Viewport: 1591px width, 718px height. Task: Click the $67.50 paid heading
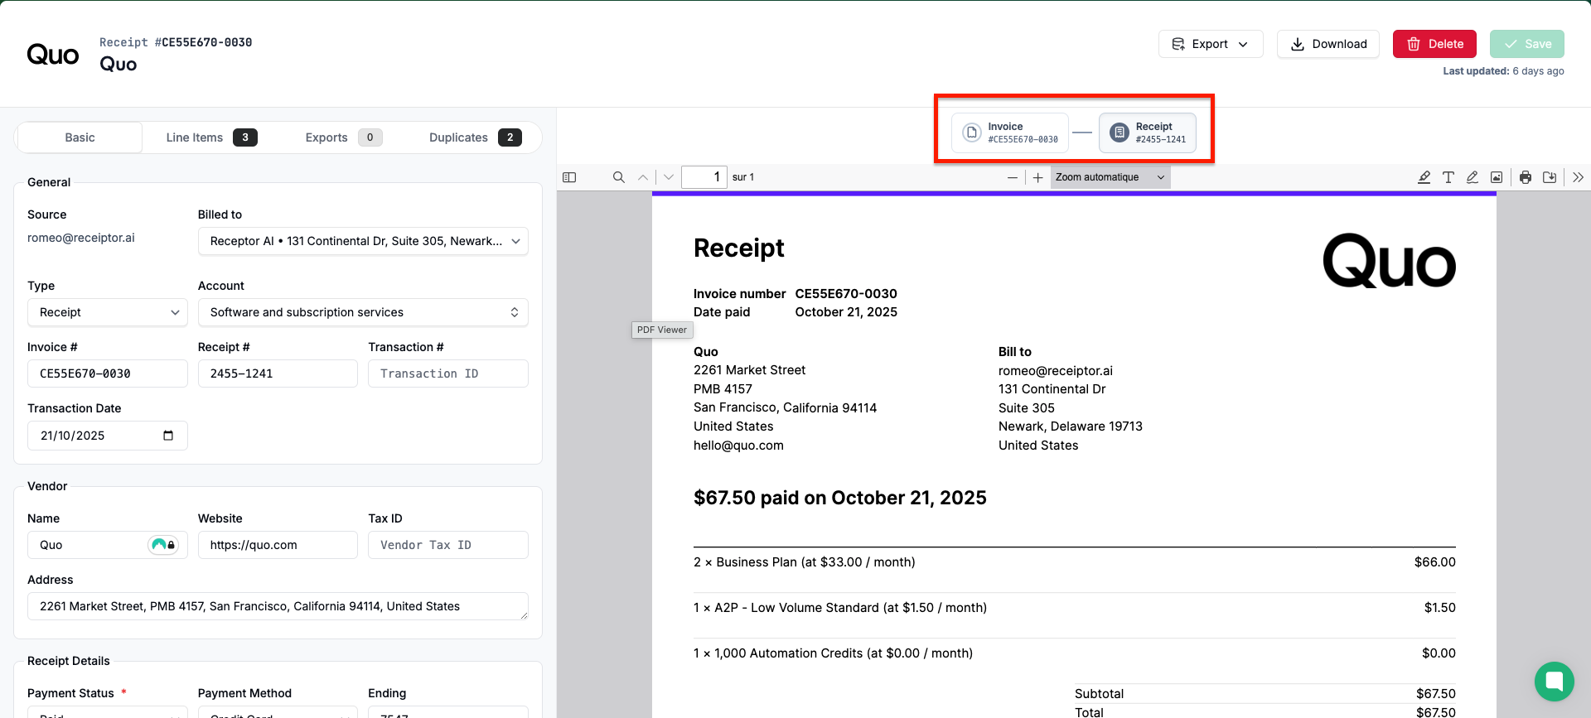(x=840, y=498)
